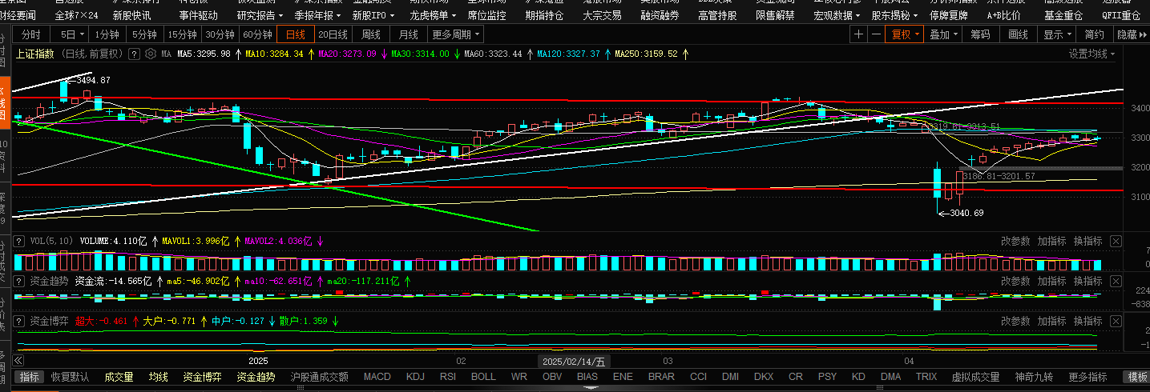Image resolution: width=1150 pixels, height=392 pixels.
Task: Open 全球7×24 news menu
Action: pyautogui.click(x=77, y=15)
